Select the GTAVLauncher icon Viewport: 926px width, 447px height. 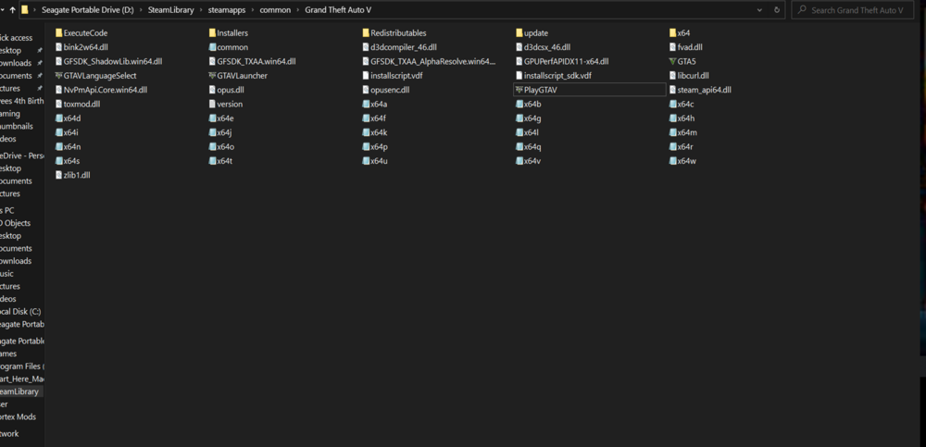(212, 76)
